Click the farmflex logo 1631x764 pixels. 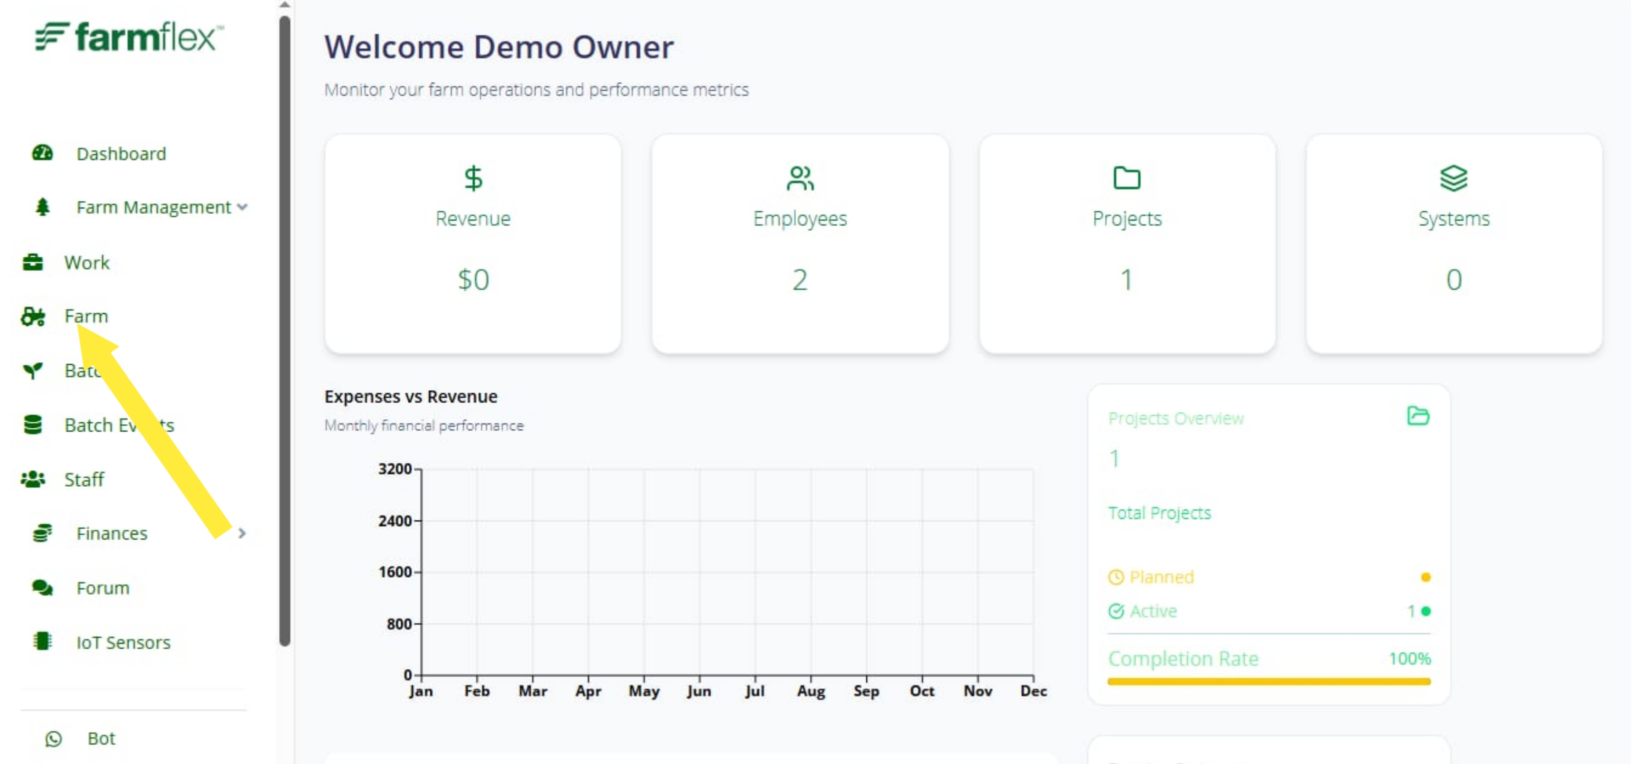[x=129, y=36]
